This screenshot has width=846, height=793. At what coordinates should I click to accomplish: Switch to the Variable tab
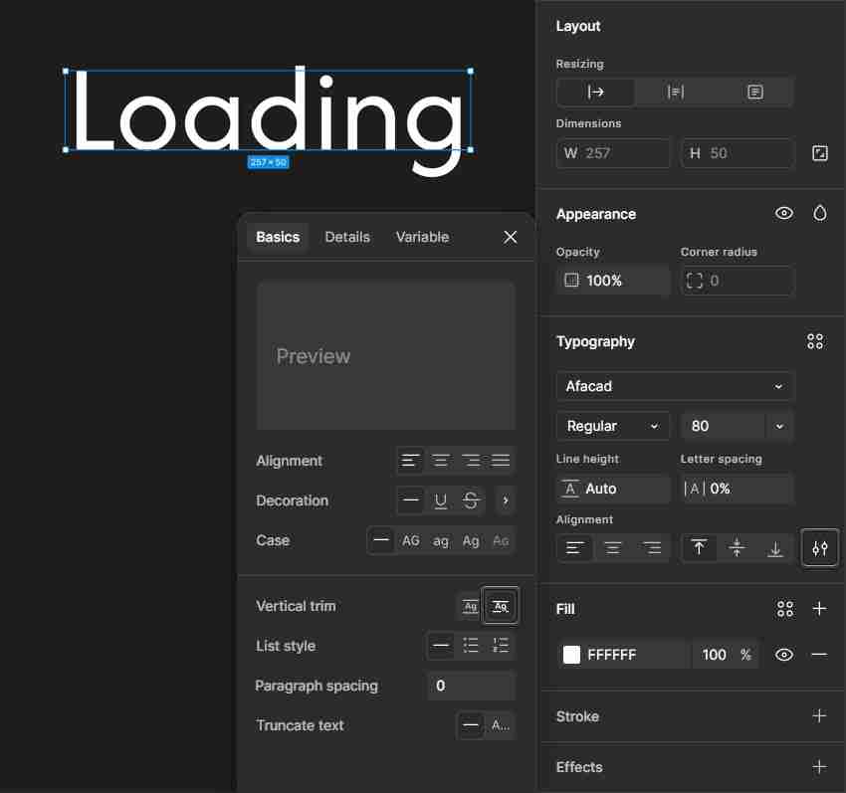tap(422, 238)
